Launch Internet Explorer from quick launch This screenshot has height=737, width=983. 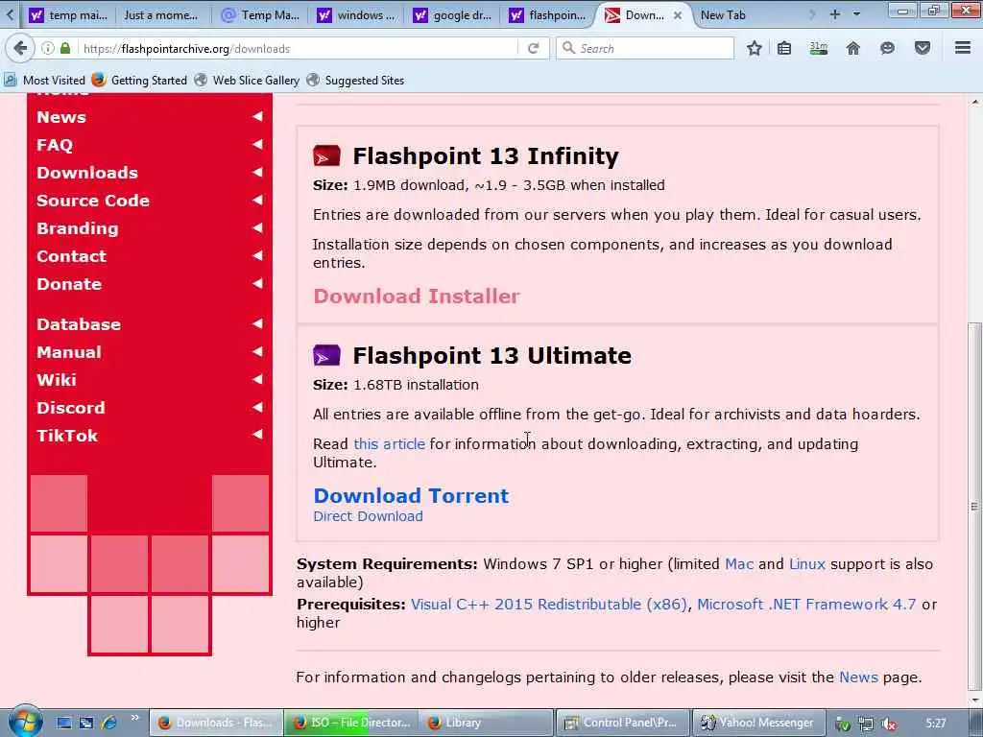109,723
